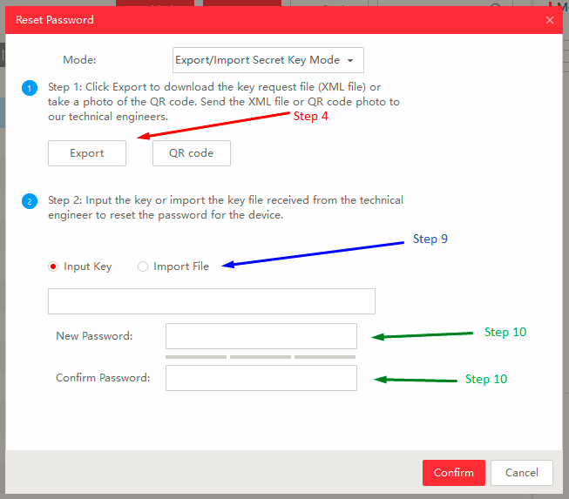This screenshot has height=499, width=569.
Task: Click the QR code button
Action: click(x=191, y=153)
